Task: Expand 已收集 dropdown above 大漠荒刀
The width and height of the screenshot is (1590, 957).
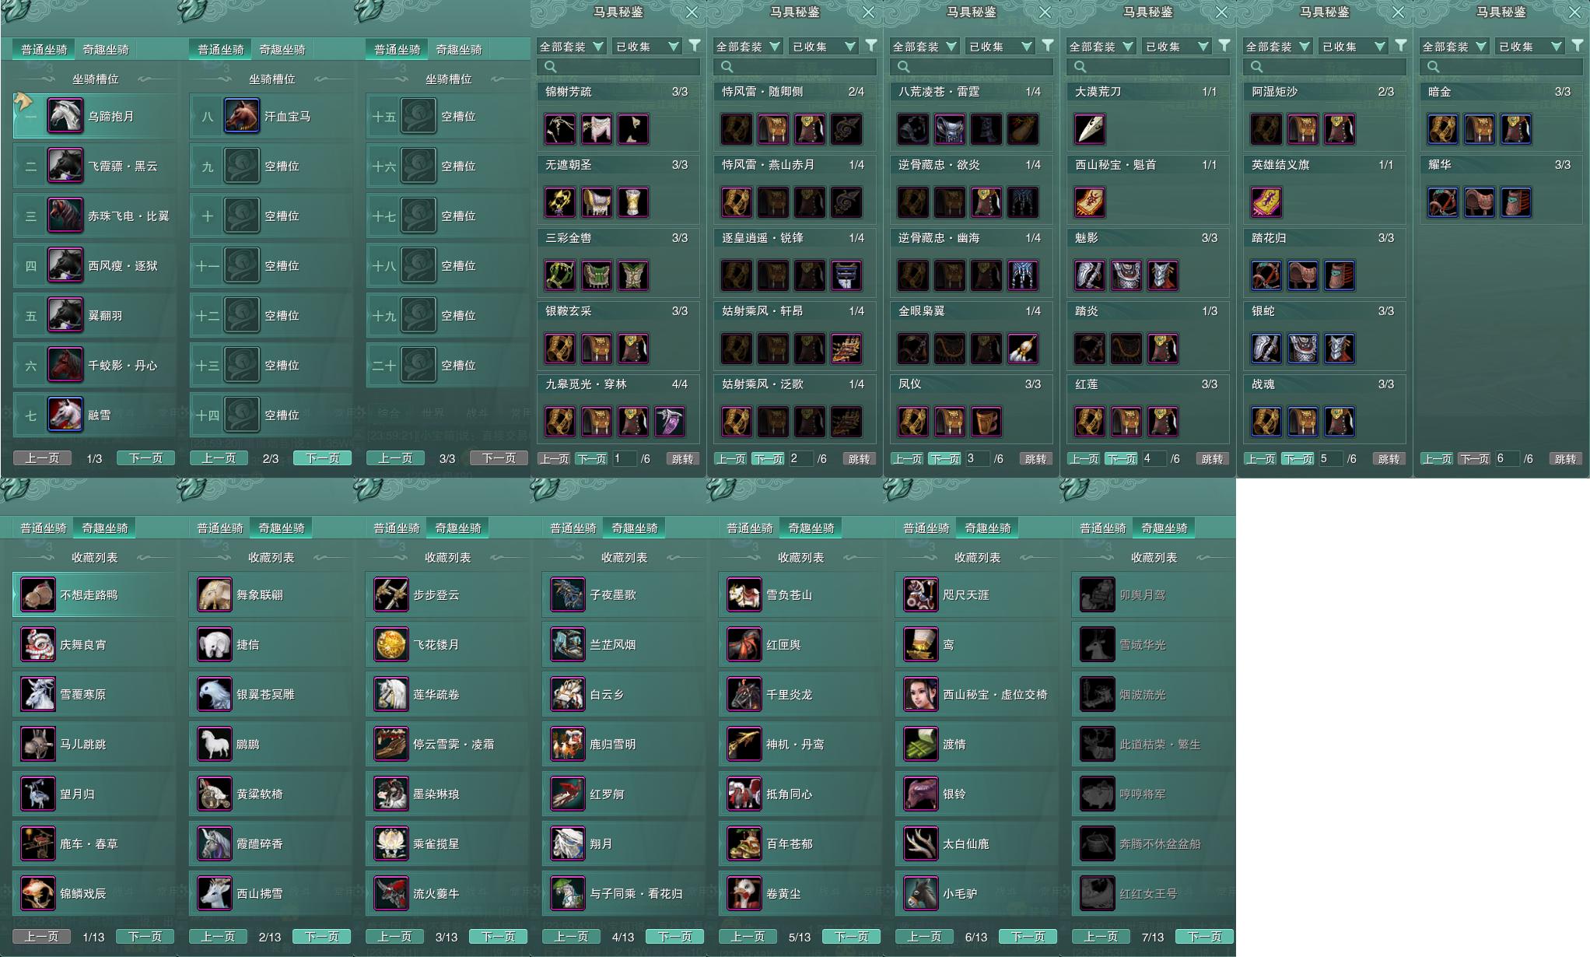Action: (1176, 47)
